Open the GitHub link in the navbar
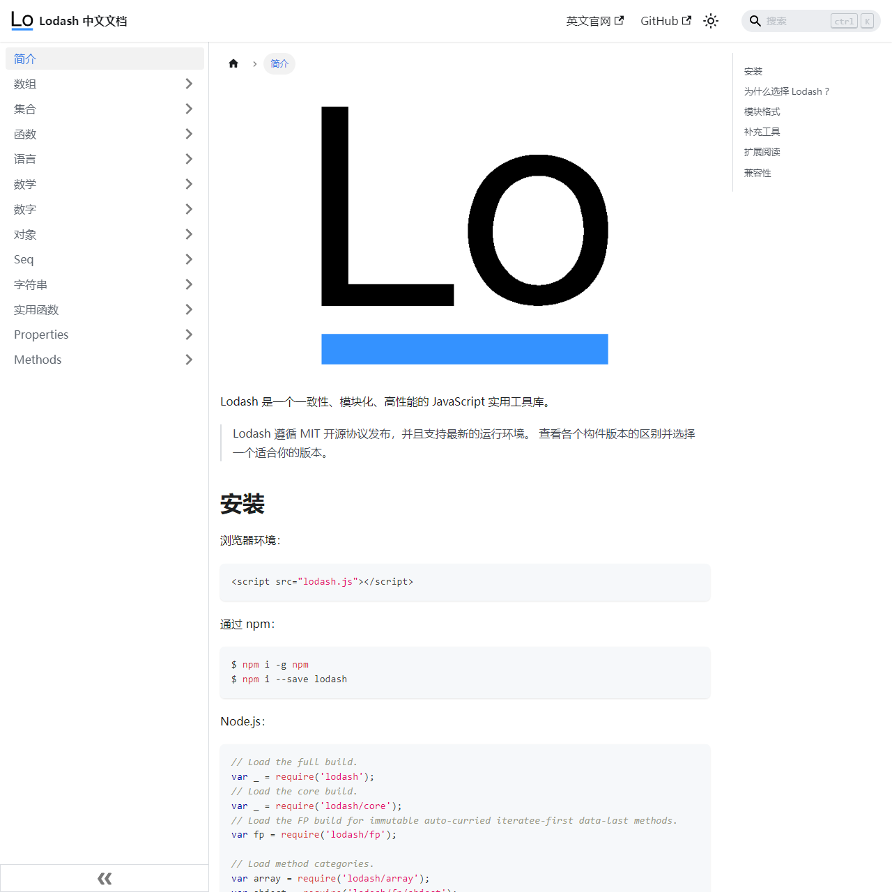The width and height of the screenshot is (892, 892). [x=666, y=21]
